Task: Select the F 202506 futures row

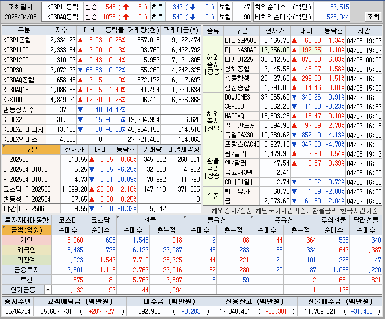Action: [x=102, y=160]
